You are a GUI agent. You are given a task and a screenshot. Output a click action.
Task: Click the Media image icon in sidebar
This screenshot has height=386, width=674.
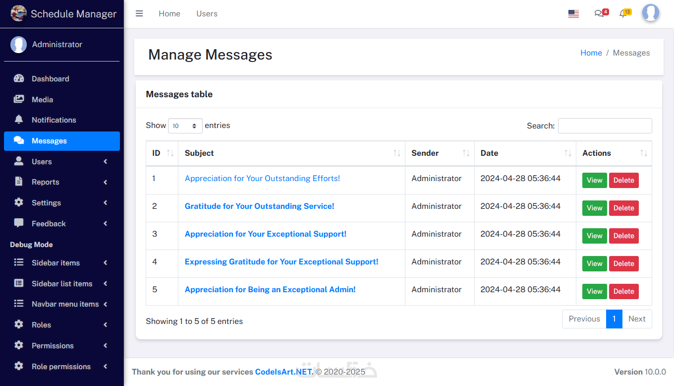coord(19,99)
